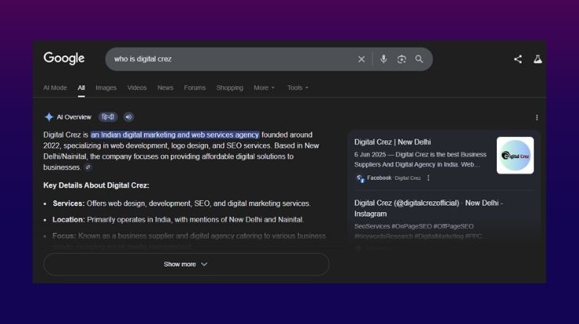Viewport: 579px width, 324px height.
Task: Click Facebook favicon on Digital Crez card
Action: (361, 178)
